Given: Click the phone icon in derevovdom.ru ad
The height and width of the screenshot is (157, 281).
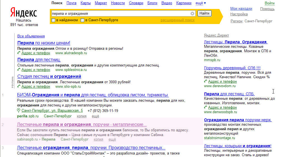Looking at the screenshot, I should [205, 81].
